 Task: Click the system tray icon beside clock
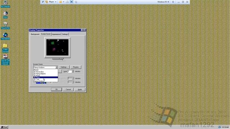coord(220,127)
